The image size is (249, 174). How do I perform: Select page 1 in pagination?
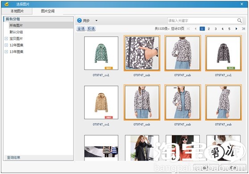click(202, 29)
